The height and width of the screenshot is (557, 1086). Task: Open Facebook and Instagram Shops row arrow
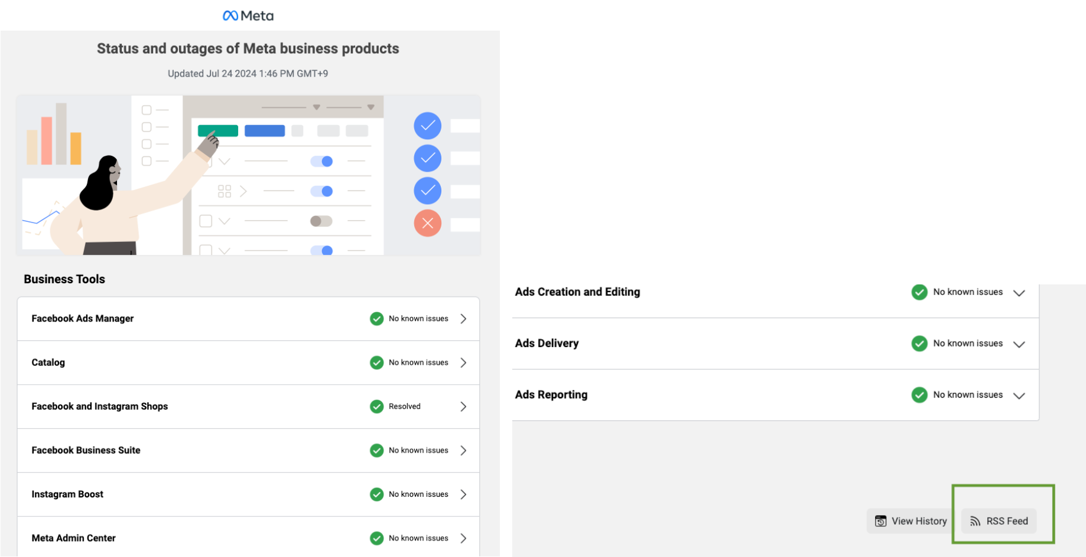463,407
